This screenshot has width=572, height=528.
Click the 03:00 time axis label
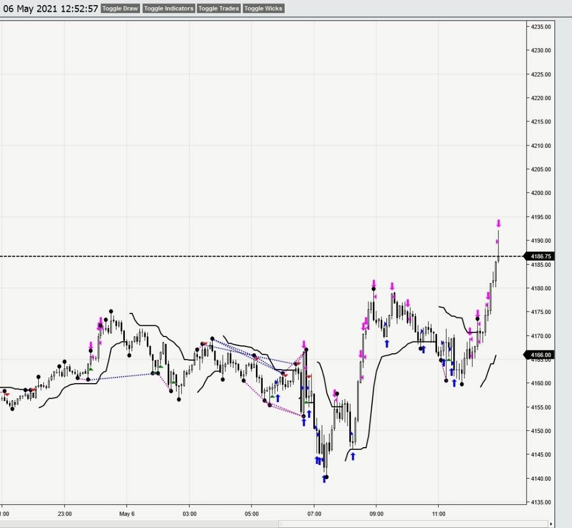click(x=190, y=514)
